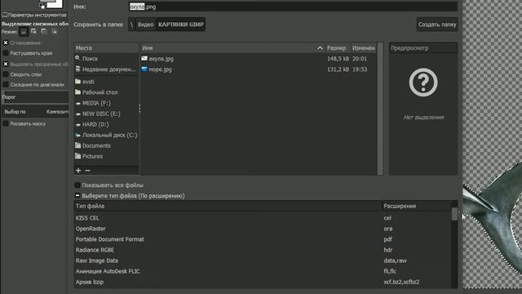The width and height of the screenshot is (522, 294).
Task: Check Показывать все файлы
Action: [x=77, y=185]
